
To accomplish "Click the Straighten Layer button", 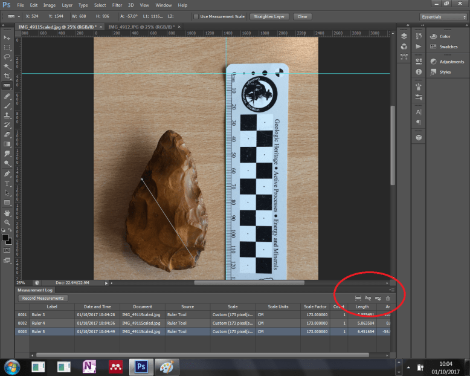I will coord(269,16).
